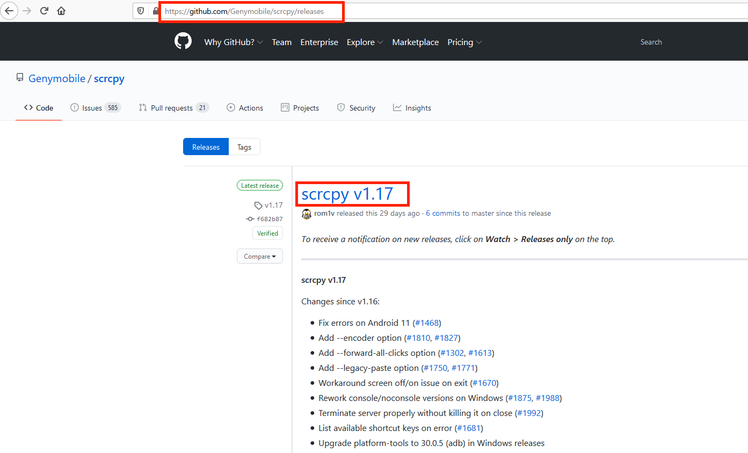Open the Enterprise header link

pyautogui.click(x=319, y=42)
